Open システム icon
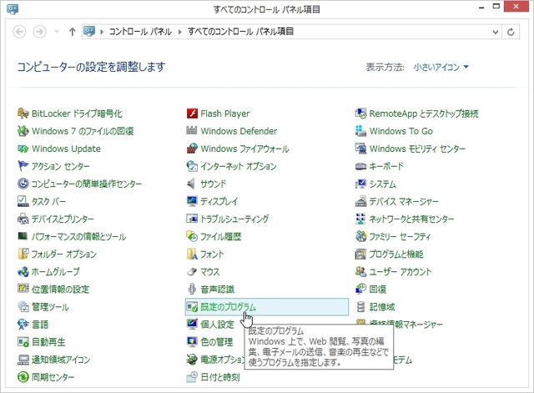Viewport: 534px width, 393px height. point(360,184)
